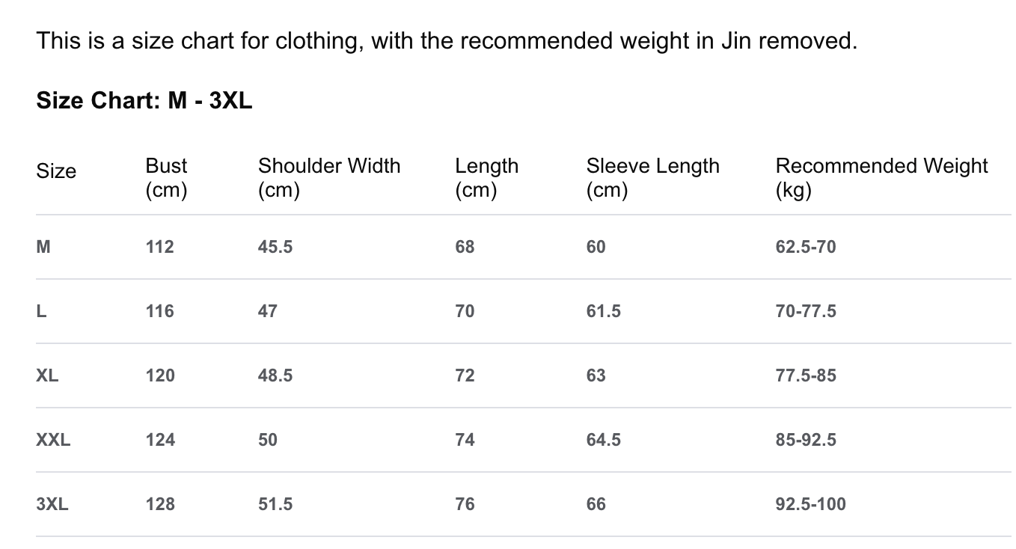
Task: Select the M size row label
Action: point(43,247)
